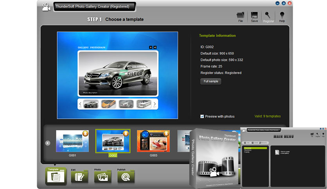Click the 'Default photo size: 590 x 332' text
327x189 pixels.
coord(222,60)
